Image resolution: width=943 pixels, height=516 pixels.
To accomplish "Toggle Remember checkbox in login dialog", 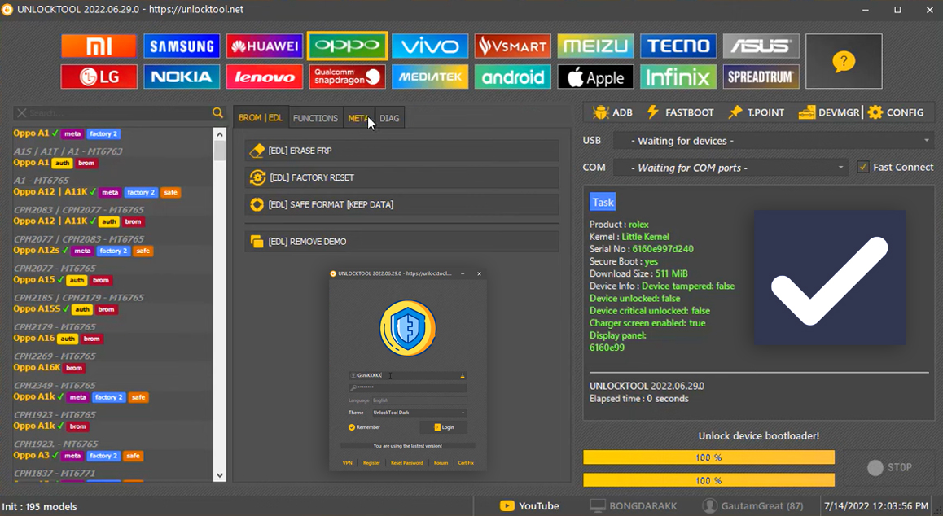I will [x=352, y=427].
